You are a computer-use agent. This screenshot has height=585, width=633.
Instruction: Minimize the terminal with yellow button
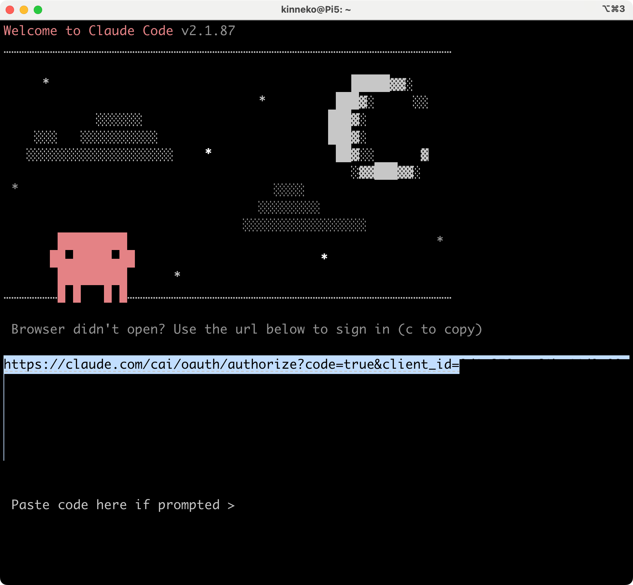tap(24, 10)
